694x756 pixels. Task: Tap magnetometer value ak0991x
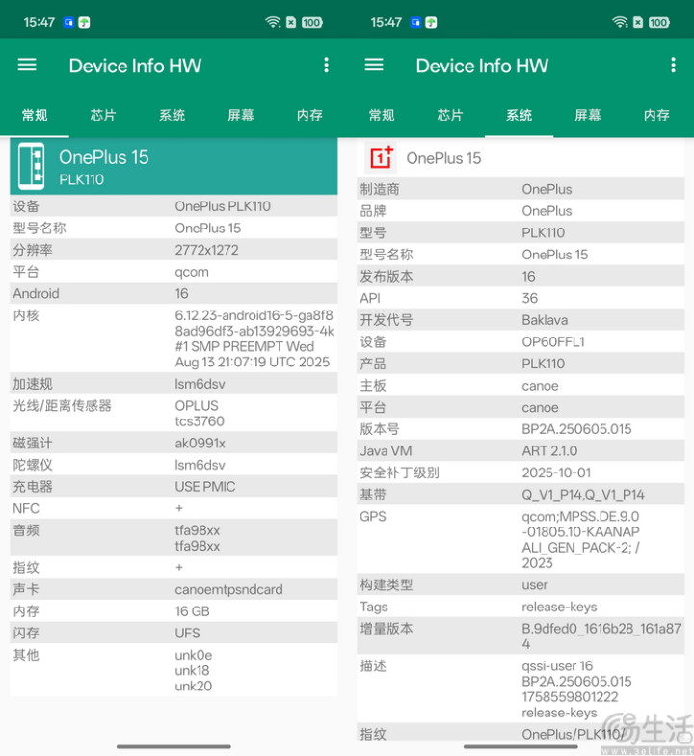200,444
